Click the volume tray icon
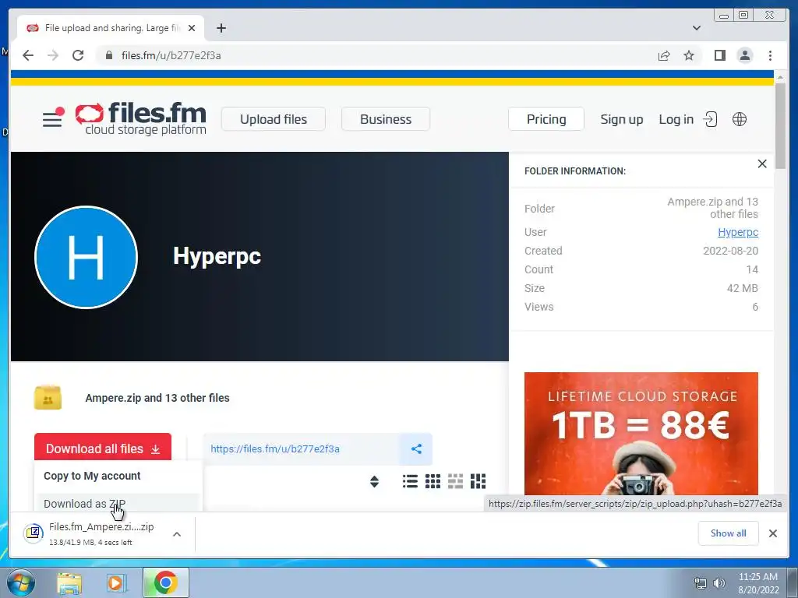The height and width of the screenshot is (598, 798). pyautogui.click(x=719, y=584)
